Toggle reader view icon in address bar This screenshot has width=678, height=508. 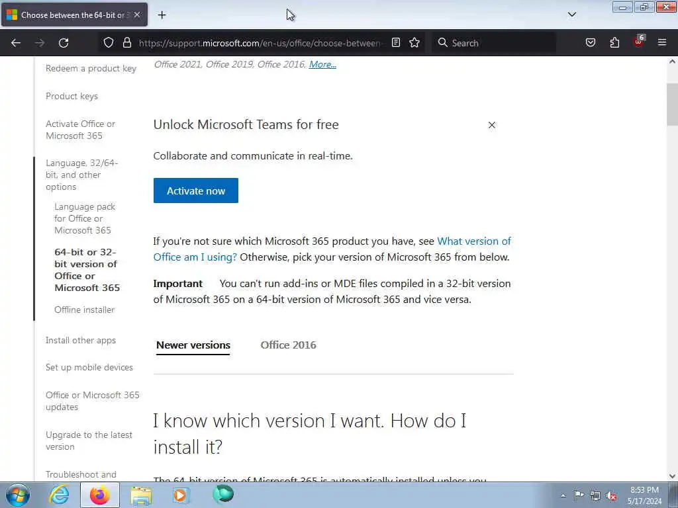[396, 43]
